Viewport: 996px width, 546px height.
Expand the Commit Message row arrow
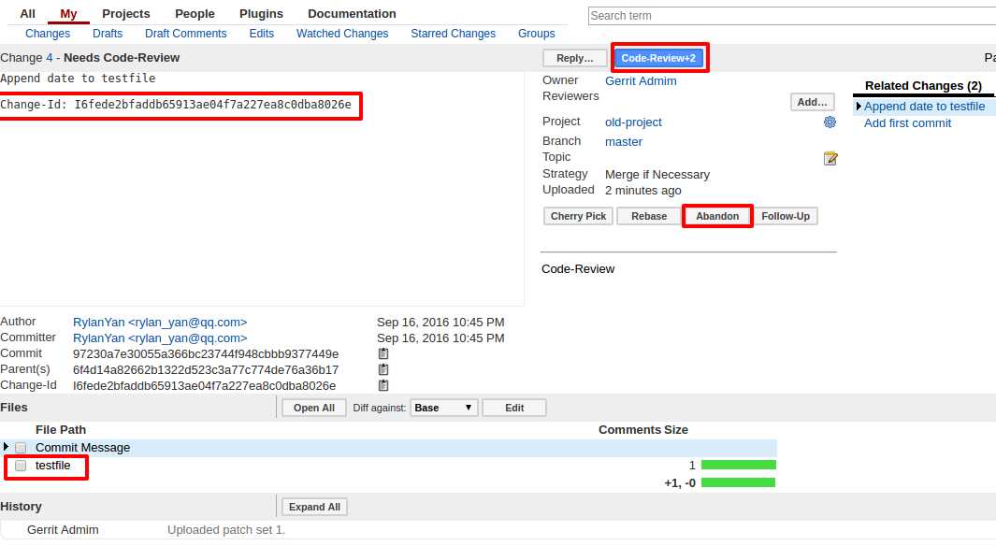pos(6,447)
